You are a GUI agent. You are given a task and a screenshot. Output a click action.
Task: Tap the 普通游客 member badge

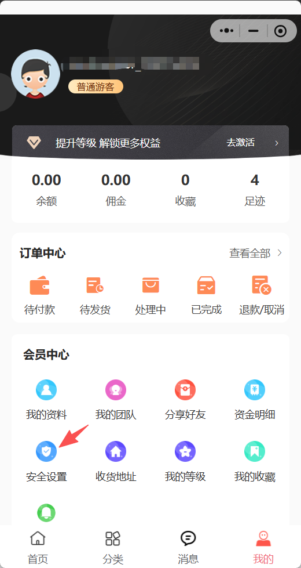pyautogui.click(x=96, y=87)
